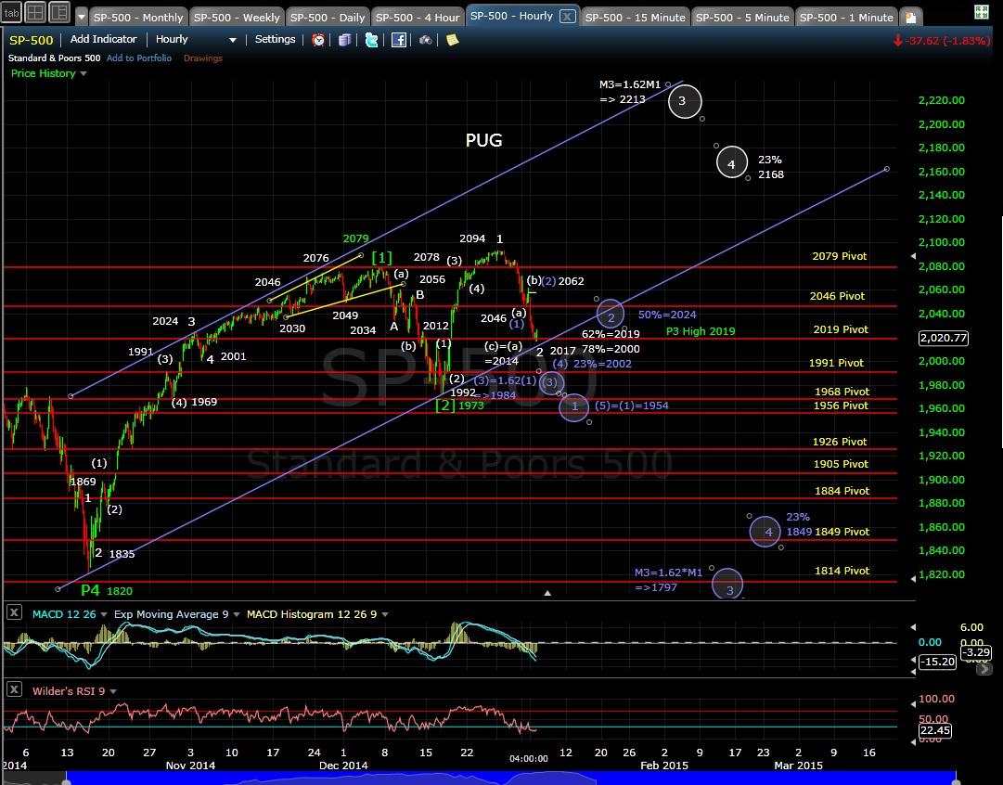This screenshot has height=785, width=1003.
Task: Close the Wilder's RSI panel
Action: 13,689
